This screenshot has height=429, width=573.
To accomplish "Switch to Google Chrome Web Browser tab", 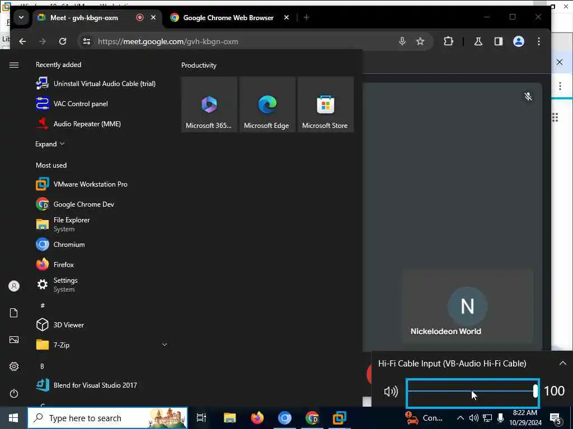I will [x=228, y=17].
